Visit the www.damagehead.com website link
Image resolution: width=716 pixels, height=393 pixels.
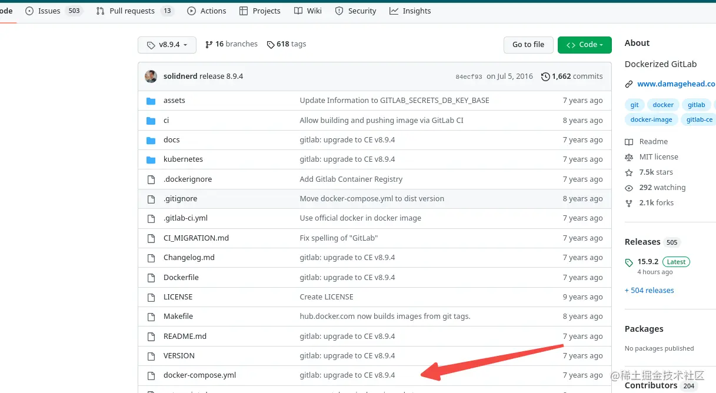click(x=677, y=84)
